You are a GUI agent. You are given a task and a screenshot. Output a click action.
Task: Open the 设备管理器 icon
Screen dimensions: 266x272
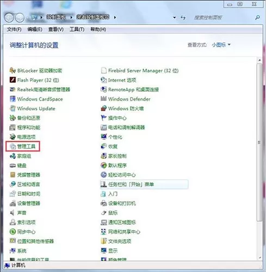13,203
